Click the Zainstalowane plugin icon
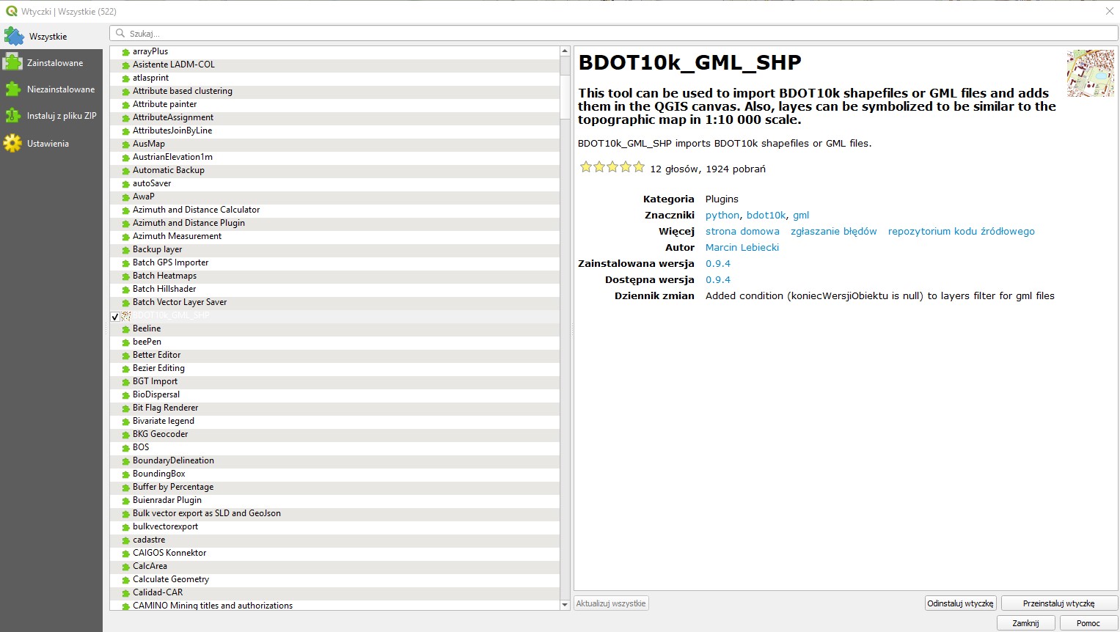Image resolution: width=1120 pixels, height=632 pixels. (x=13, y=62)
